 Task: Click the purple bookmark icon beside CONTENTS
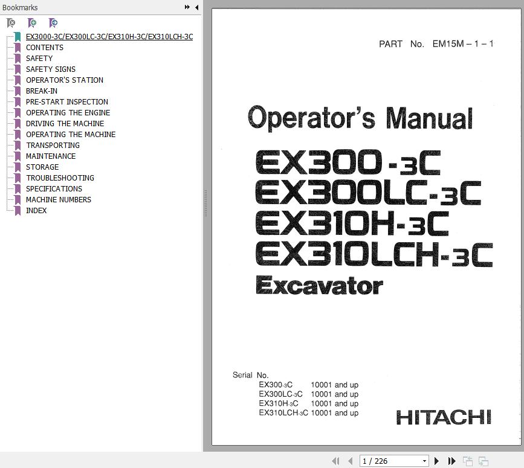click(18, 47)
